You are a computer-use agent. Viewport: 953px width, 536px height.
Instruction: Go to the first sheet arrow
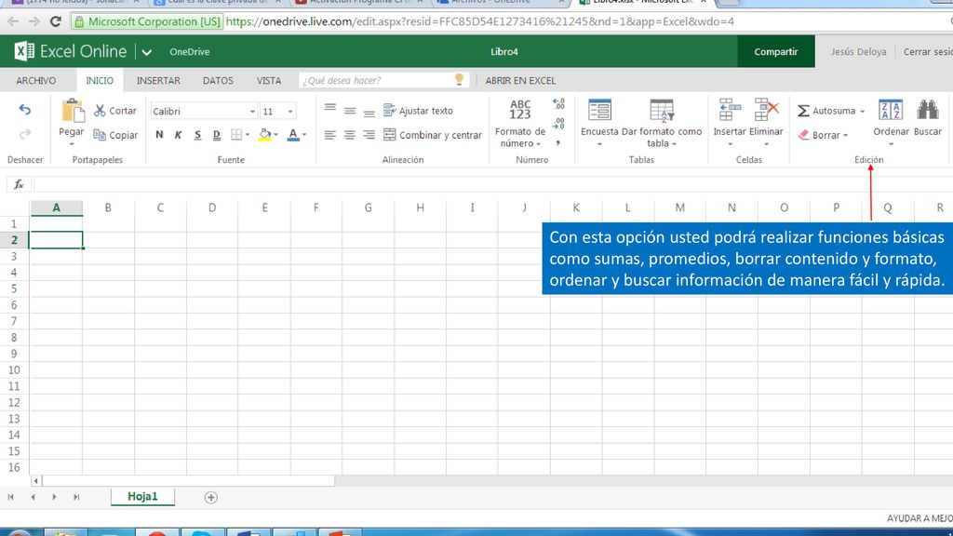(x=11, y=497)
